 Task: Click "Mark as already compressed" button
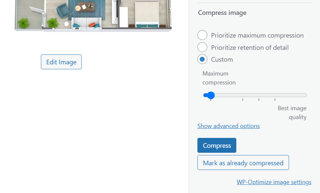(x=243, y=163)
